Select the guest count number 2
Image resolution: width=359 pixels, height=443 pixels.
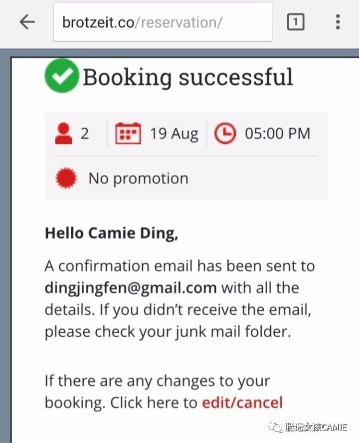click(85, 134)
